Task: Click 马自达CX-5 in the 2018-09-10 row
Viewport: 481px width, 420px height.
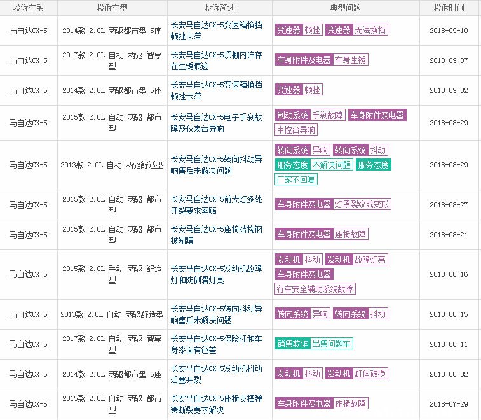Action: pyautogui.click(x=28, y=31)
